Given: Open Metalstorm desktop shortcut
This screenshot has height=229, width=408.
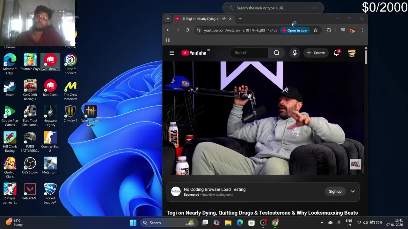Looking at the screenshot, I should tap(50, 166).
